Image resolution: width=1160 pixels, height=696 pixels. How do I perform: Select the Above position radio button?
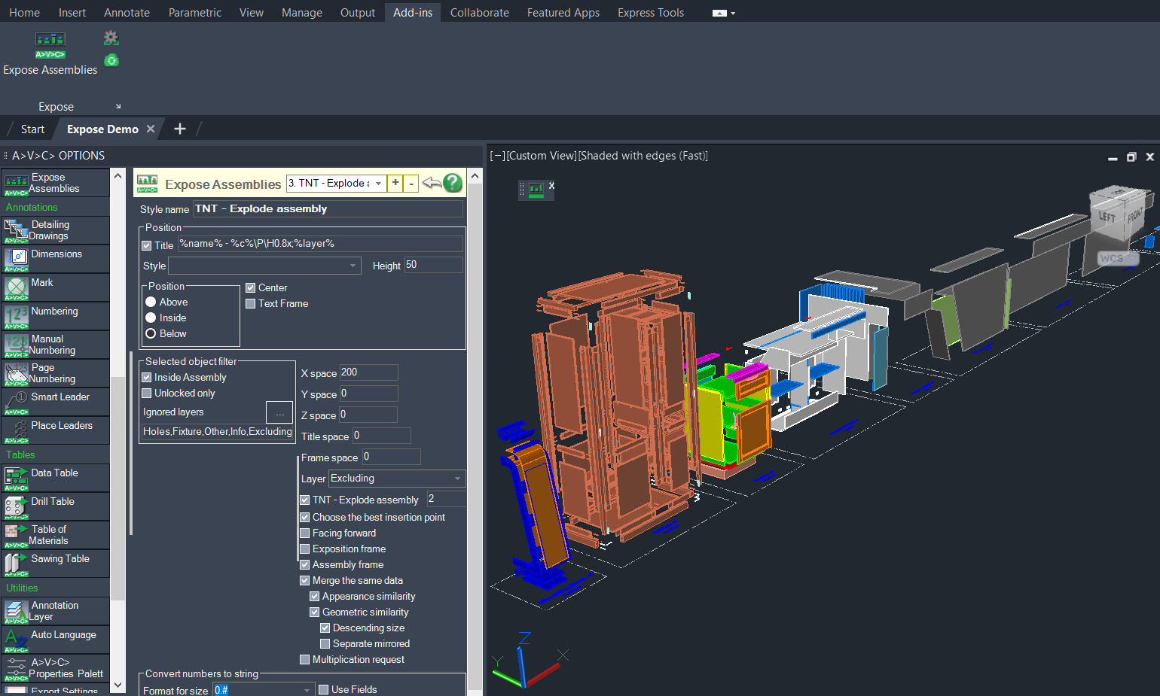point(151,302)
